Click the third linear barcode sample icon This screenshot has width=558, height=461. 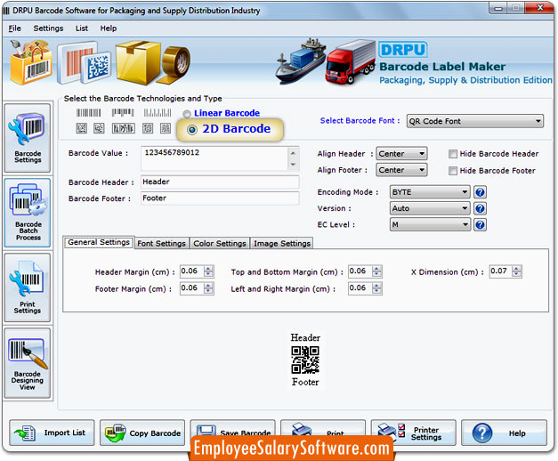158,113
